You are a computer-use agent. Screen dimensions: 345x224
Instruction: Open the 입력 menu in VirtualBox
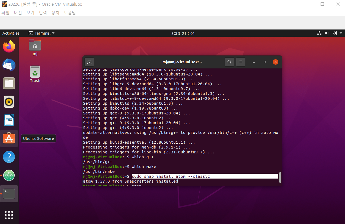coord(43,12)
